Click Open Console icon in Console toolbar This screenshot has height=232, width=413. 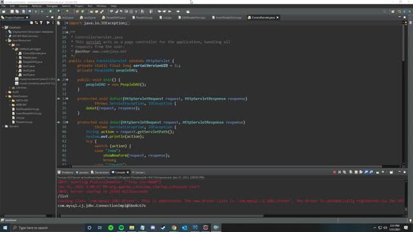click(392, 172)
